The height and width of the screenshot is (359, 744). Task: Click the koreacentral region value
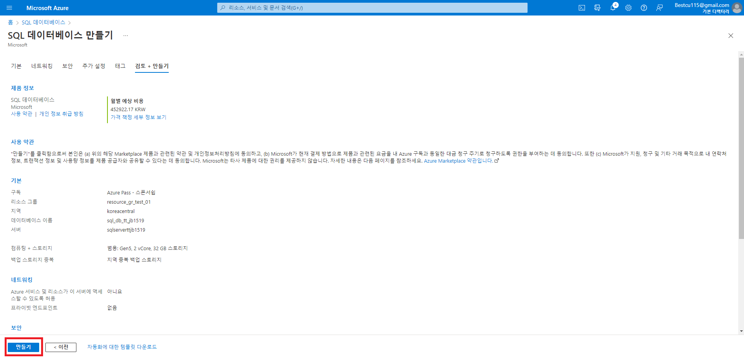[x=121, y=211]
